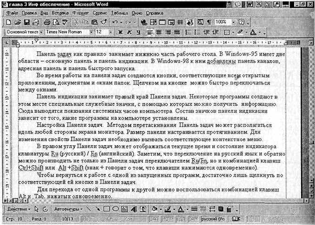Set Arrow Style on drawing toolbar
This screenshot has width=315, height=225.
212,209
